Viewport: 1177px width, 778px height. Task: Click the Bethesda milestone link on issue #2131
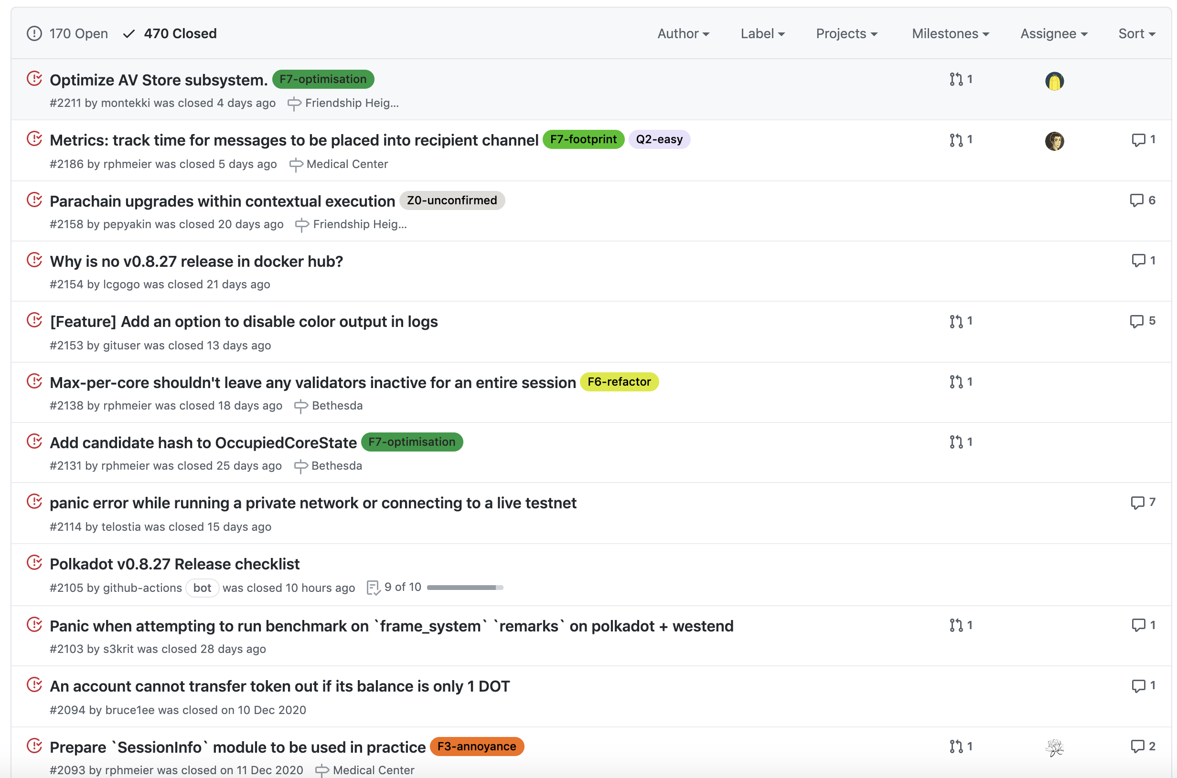point(336,466)
